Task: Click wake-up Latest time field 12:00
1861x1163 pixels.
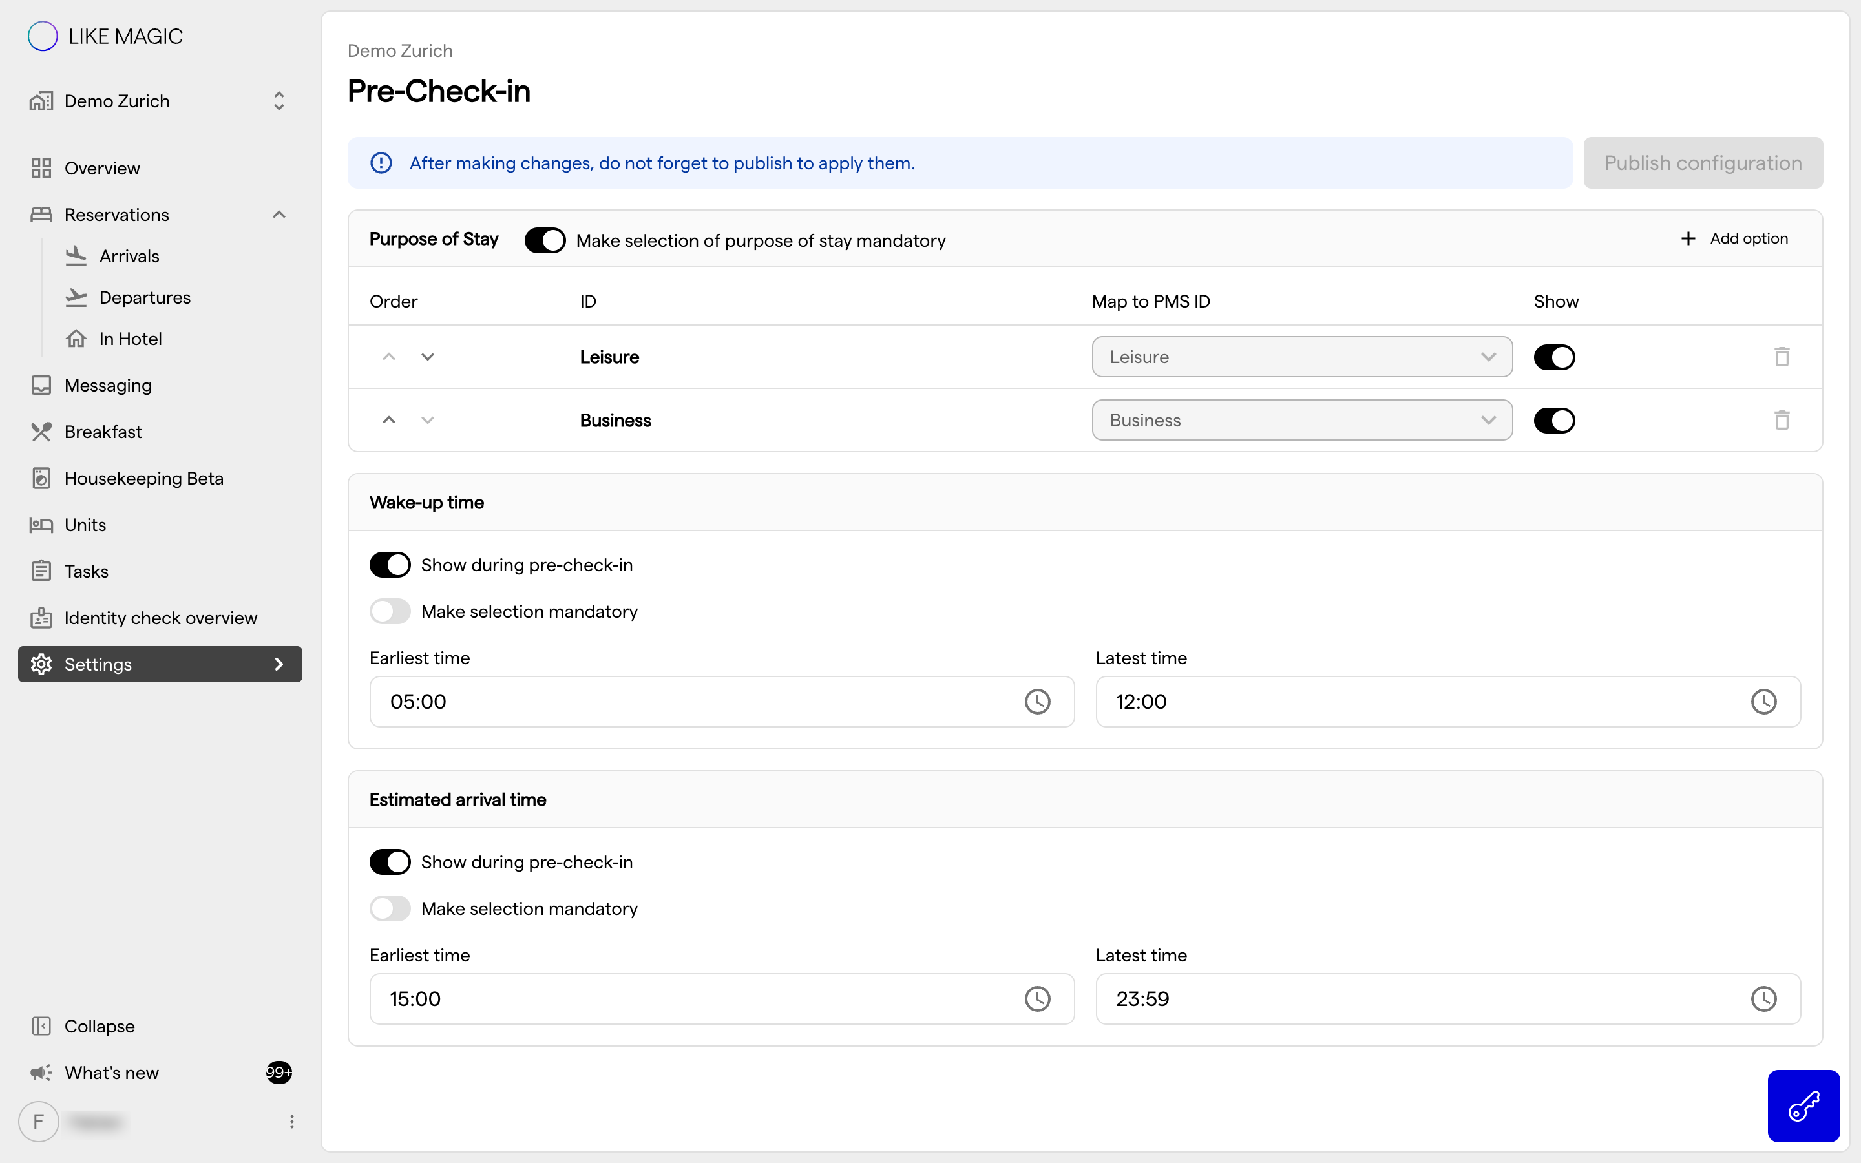Action: coord(1447,702)
